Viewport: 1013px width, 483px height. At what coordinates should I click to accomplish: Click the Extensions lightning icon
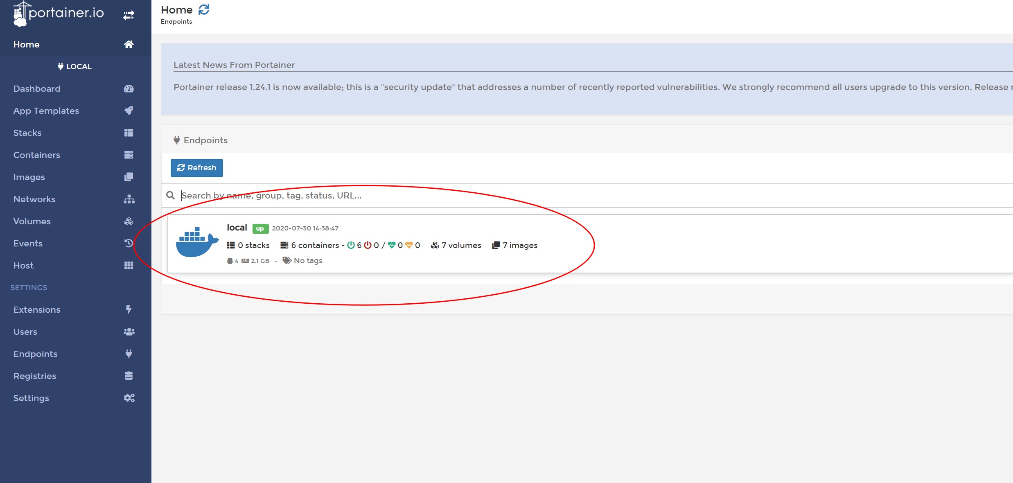pos(129,309)
